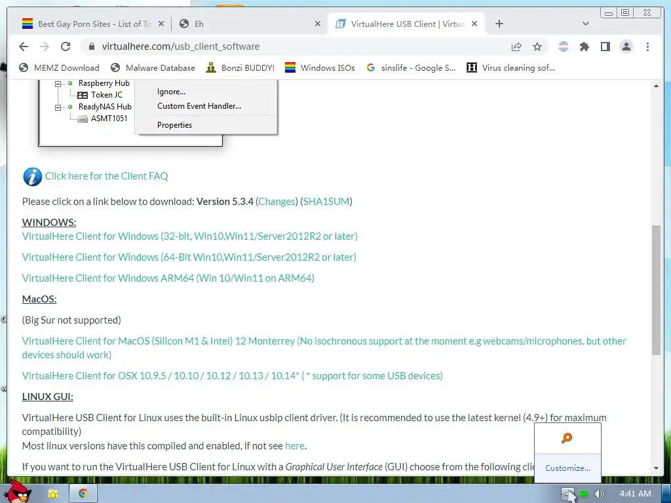Open the tab search dropdown chevron
The width and height of the screenshot is (671, 503).
pos(586,24)
